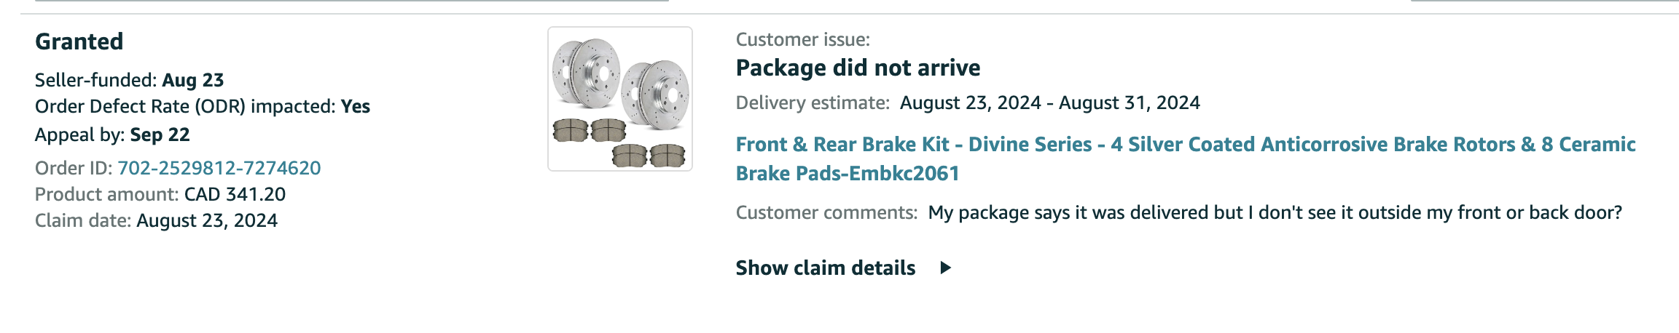Click the Customer issue label
This screenshot has height=333, width=1679.
pyautogui.click(x=803, y=40)
